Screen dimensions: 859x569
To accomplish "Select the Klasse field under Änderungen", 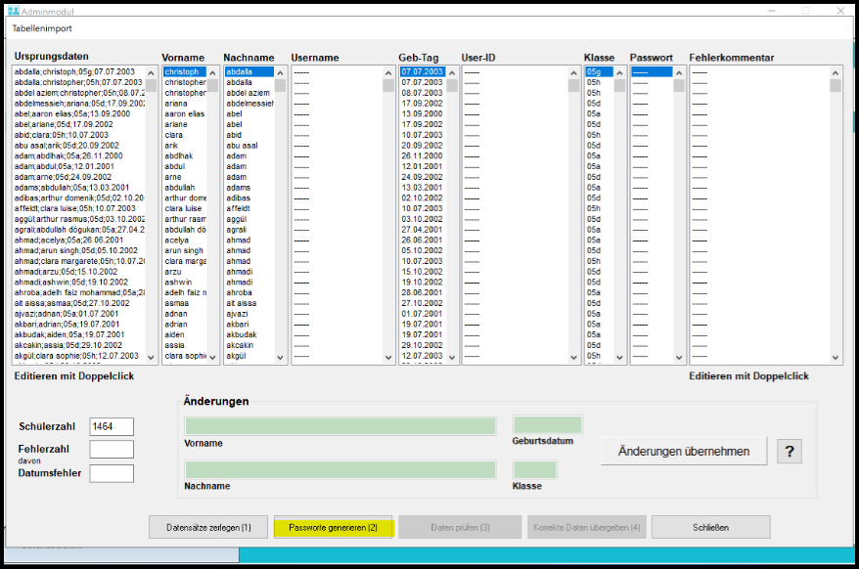I will [x=534, y=469].
